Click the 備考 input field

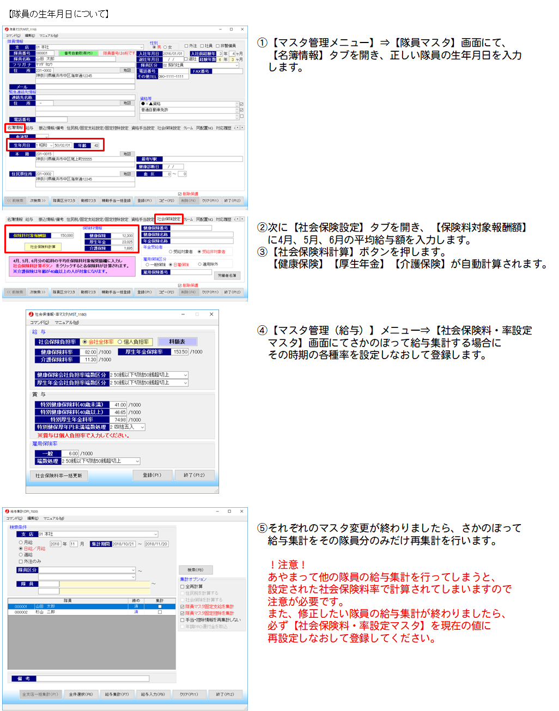(x=93, y=678)
